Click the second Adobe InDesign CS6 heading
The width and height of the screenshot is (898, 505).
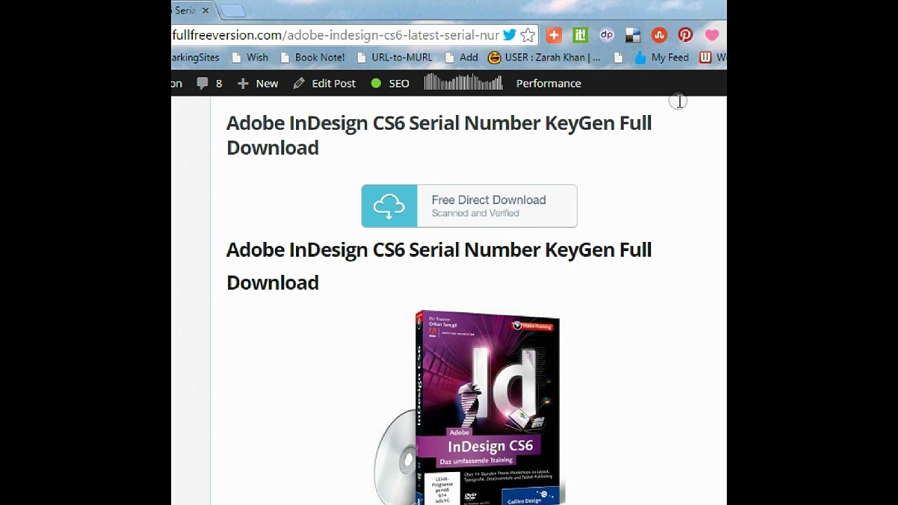point(439,266)
